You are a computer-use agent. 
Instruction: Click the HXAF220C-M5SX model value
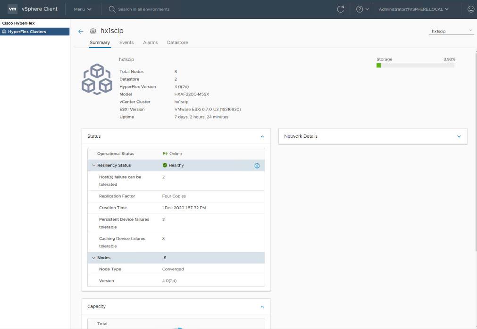[x=192, y=94]
